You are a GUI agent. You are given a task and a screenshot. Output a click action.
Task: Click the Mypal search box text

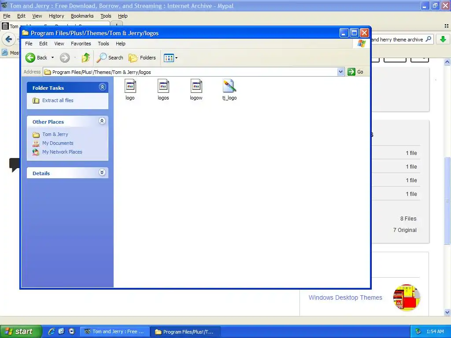click(x=397, y=40)
